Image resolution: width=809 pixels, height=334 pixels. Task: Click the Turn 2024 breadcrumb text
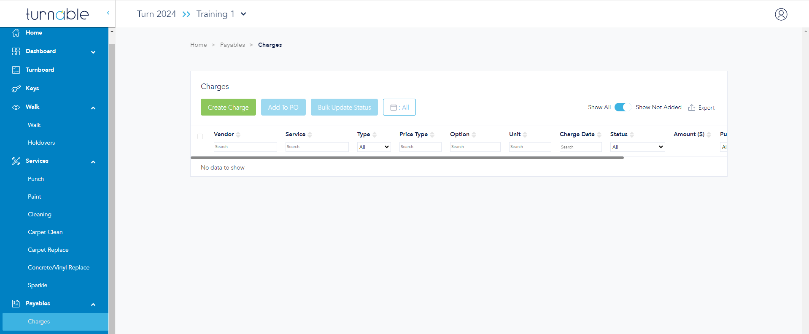click(x=156, y=14)
